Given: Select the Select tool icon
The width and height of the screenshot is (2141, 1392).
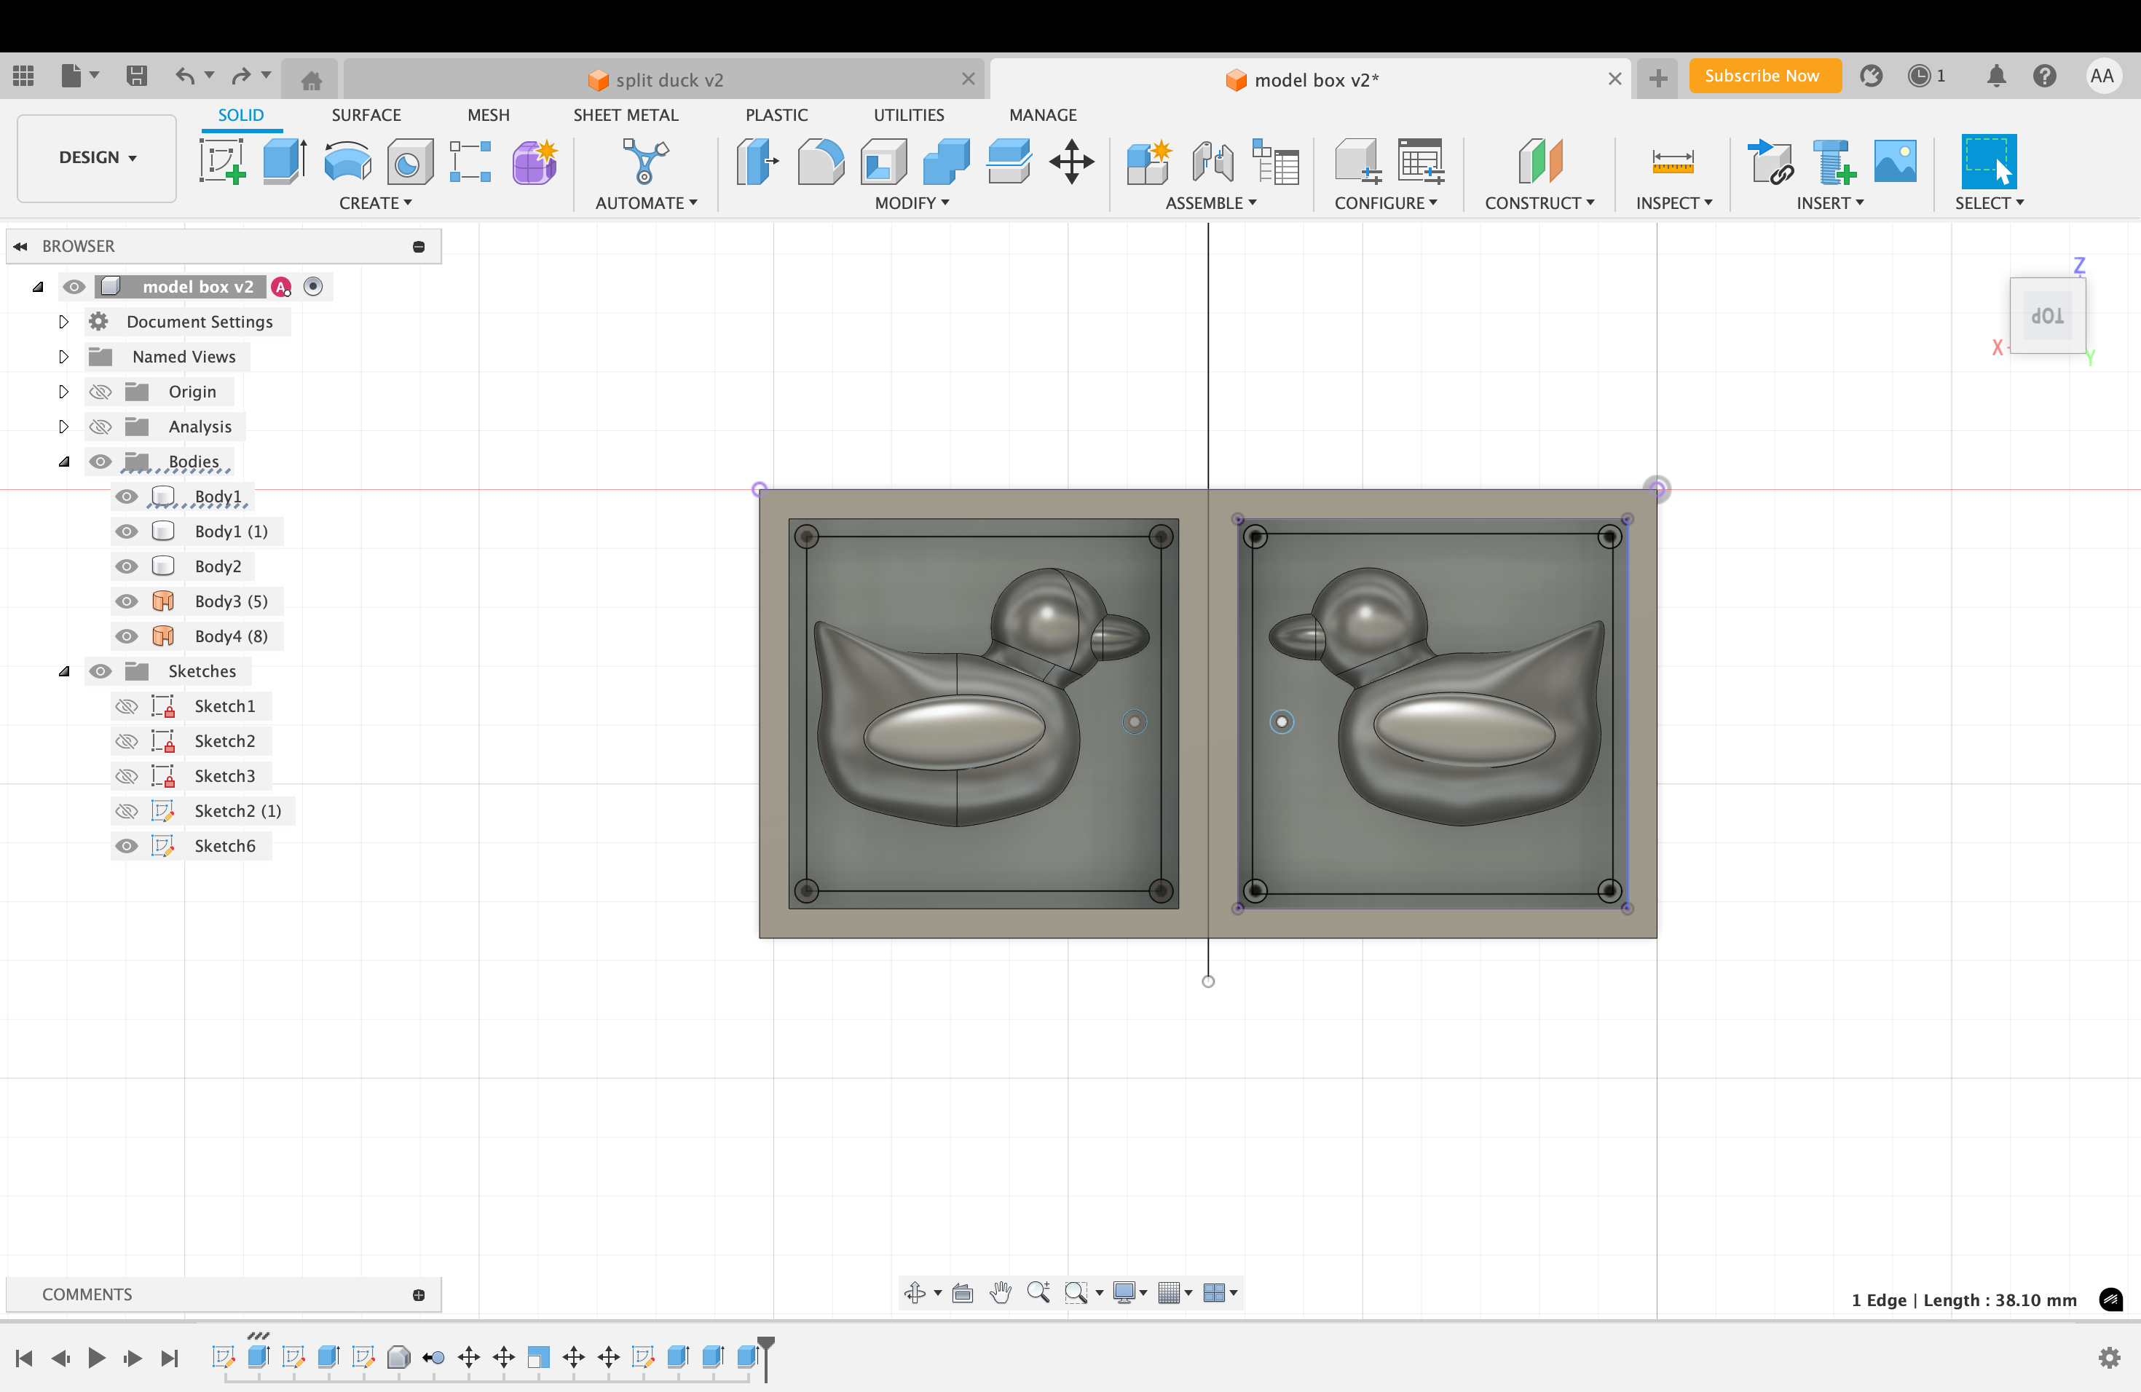Looking at the screenshot, I should [x=1988, y=162].
